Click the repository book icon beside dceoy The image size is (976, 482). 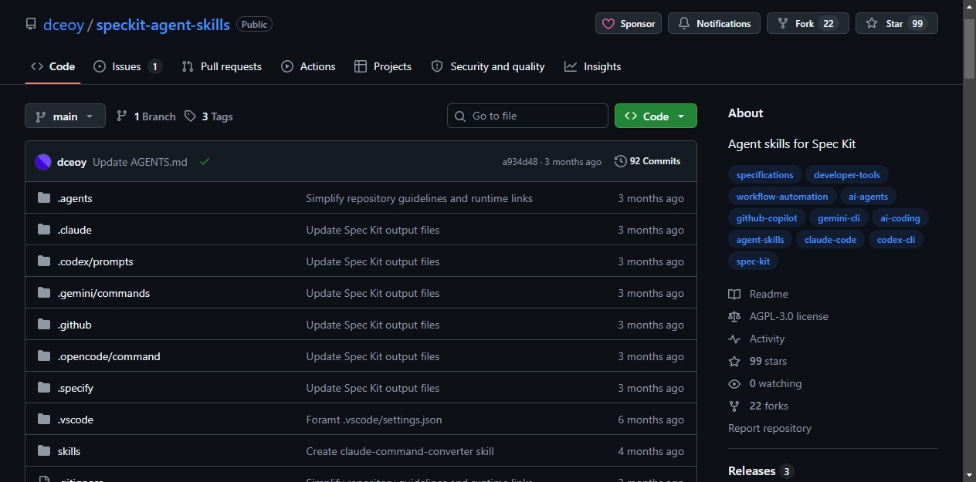coord(31,24)
